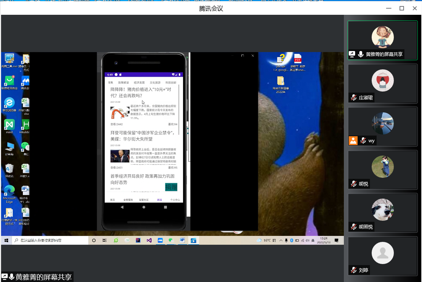Click the Biden news article thumbnail
The image size is (422, 282).
[120, 156]
